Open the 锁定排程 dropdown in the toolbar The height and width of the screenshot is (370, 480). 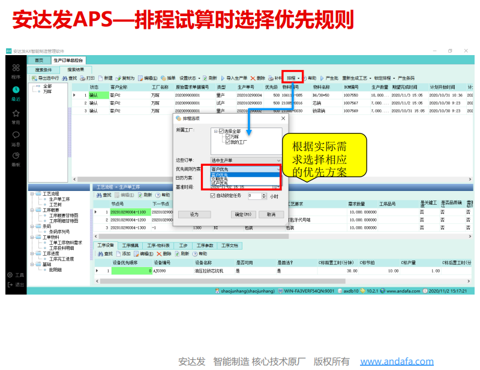(385, 78)
